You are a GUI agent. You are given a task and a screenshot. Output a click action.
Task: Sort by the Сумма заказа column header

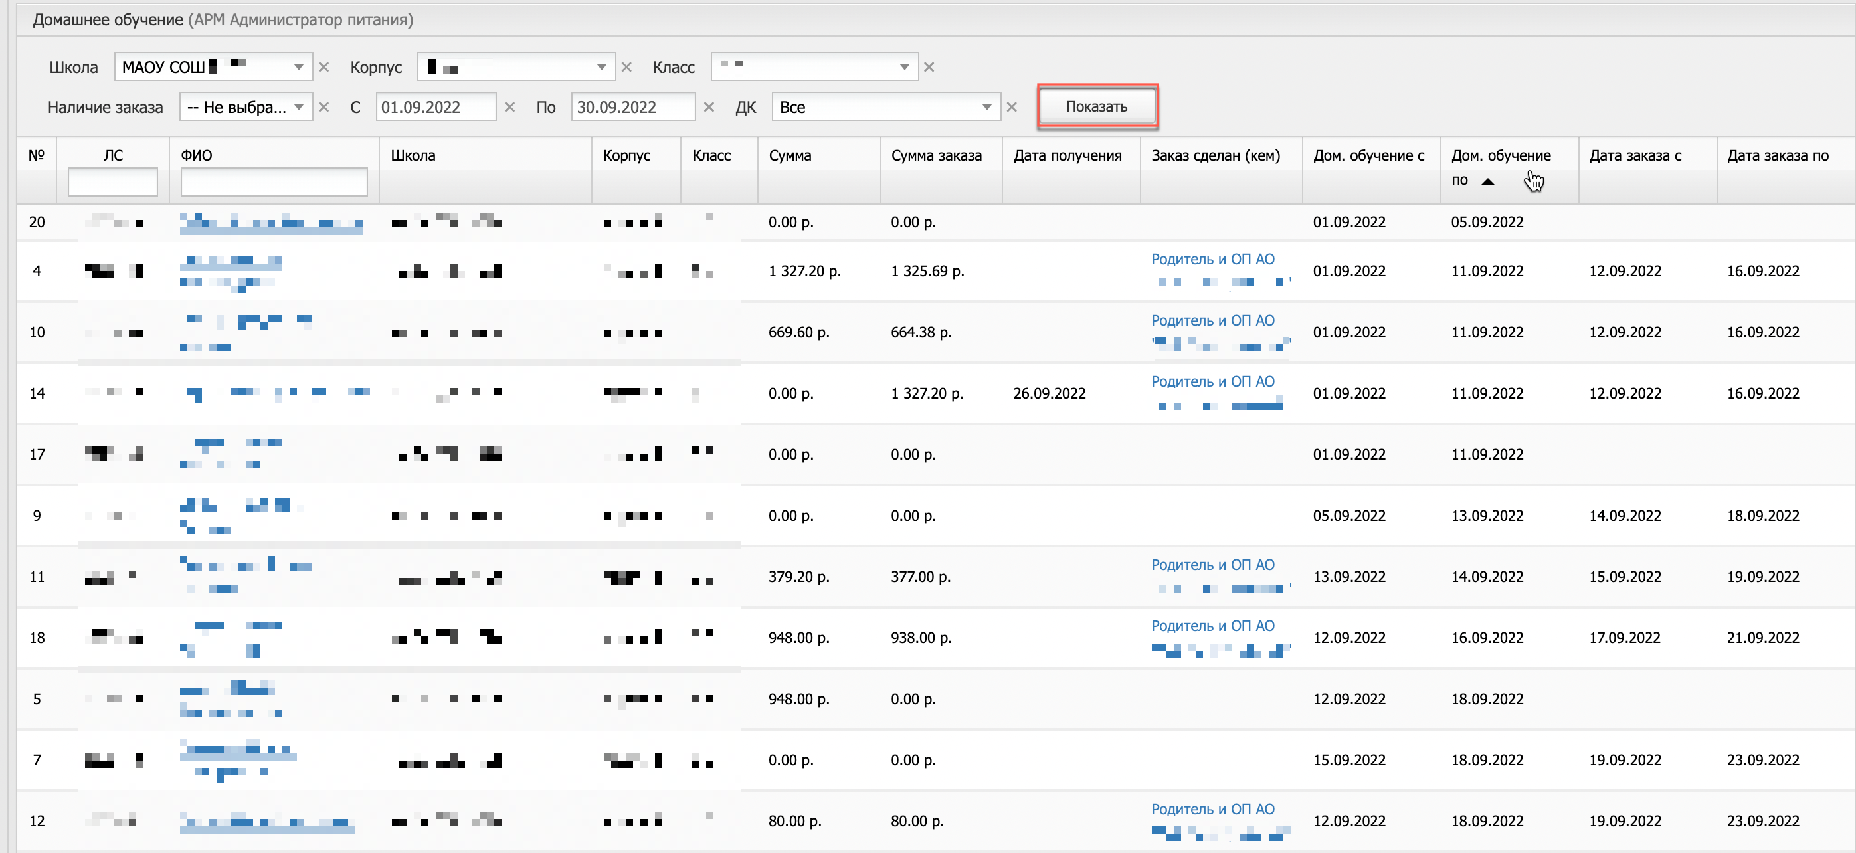(936, 155)
